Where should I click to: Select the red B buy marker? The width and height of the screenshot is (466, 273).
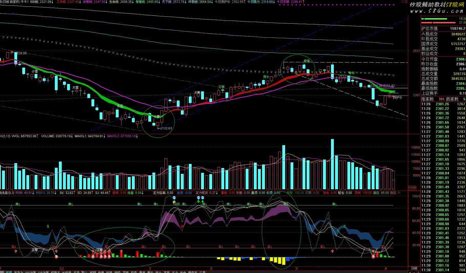(x=182, y=226)
